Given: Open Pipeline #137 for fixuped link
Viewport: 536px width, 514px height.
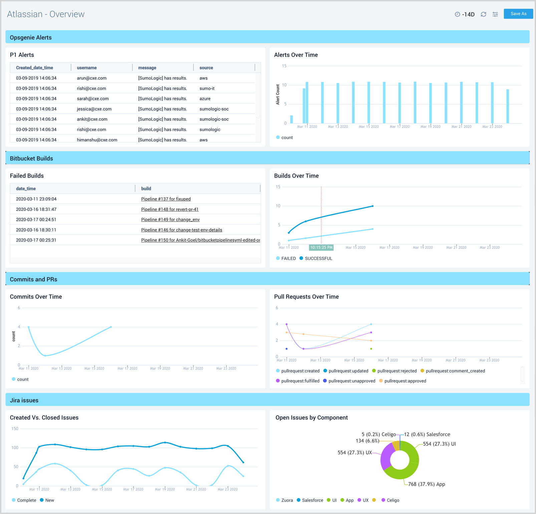Looking at the screenshot, I should 166,199.
